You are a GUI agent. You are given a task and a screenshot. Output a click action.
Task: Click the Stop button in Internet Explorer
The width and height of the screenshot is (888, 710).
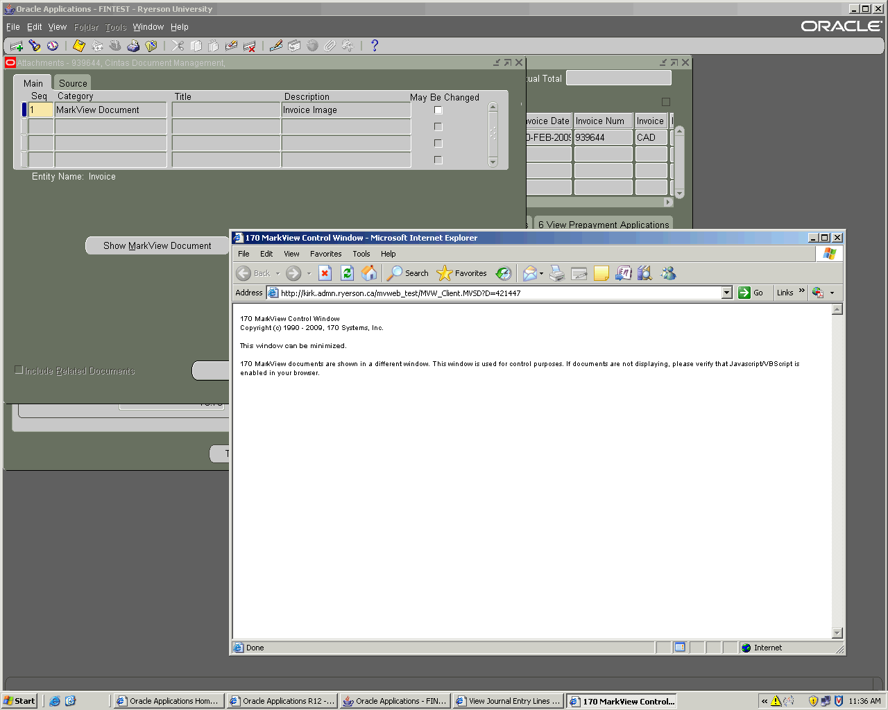[325, 273]
